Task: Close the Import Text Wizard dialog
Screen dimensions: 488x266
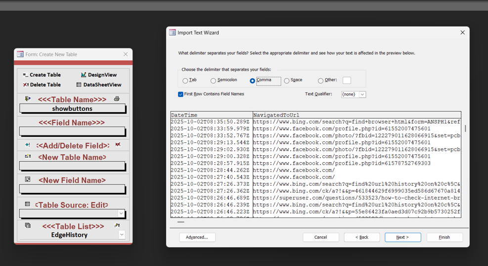Action: [462, 33]
